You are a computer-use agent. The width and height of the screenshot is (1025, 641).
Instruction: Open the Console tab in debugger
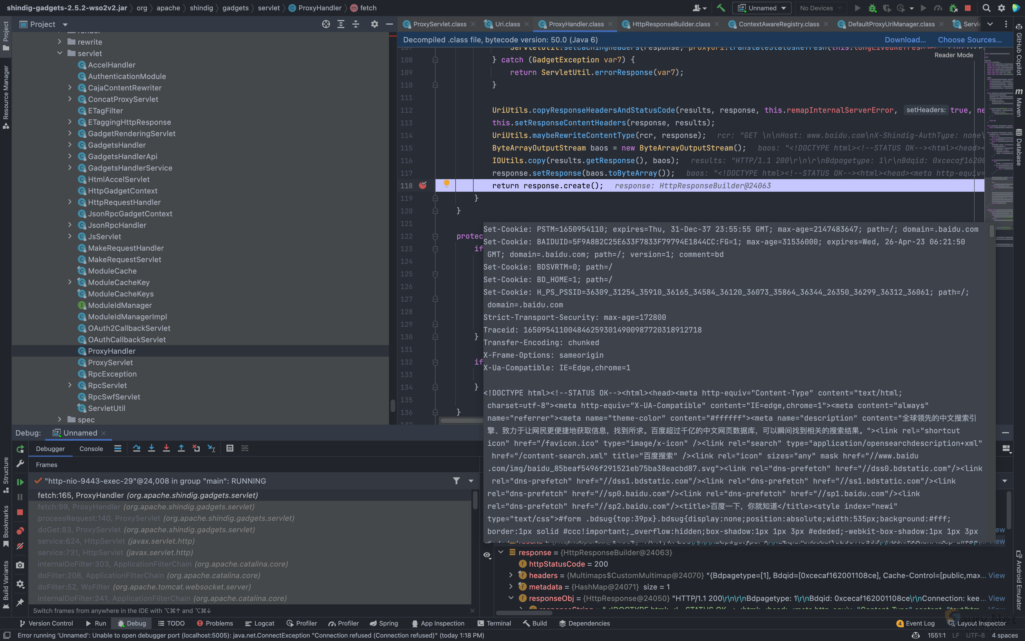pos(91,448)
